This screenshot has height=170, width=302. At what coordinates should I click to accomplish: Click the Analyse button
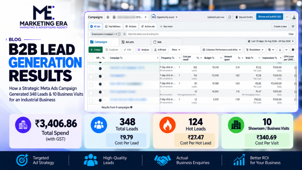[143, 50]
